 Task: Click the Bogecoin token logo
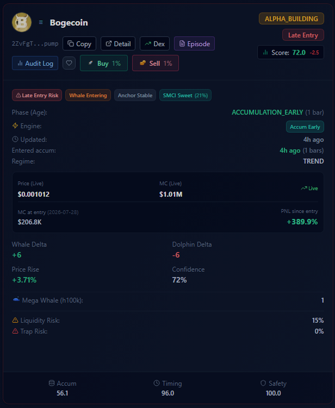click(x=22, y=22)
